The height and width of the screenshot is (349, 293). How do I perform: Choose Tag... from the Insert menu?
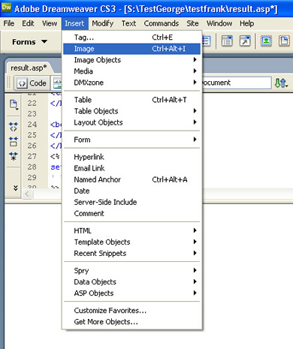point(131,38)
